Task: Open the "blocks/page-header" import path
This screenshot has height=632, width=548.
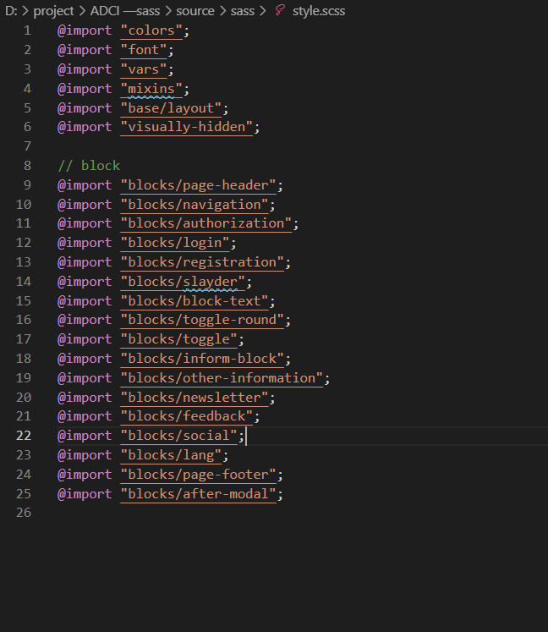Action: (x=198, y=185)
